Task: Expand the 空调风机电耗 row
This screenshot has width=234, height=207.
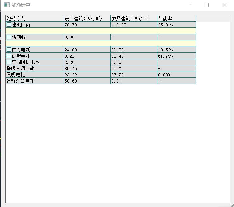Action: point(9,62)
